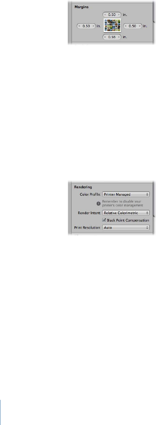Decrease the bottom margin 0.56 arrow
The height and width of the screenshot is (425, 156).
point(105,38)
